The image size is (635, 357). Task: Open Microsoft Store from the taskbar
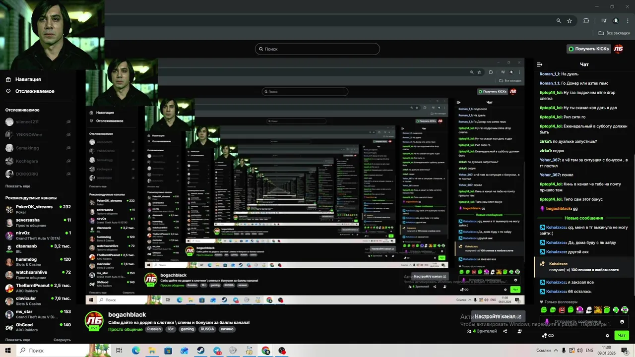point(168,351)
